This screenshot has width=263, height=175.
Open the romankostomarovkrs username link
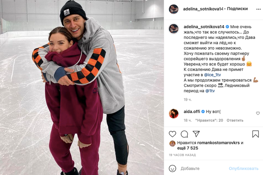coord(218,143)
